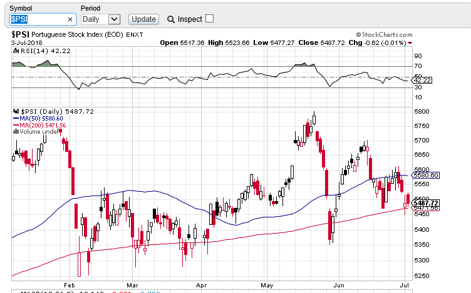Click the 5800 price axis label
The image size is (471, 293).
pyautogui.click(x=422, y=112)
